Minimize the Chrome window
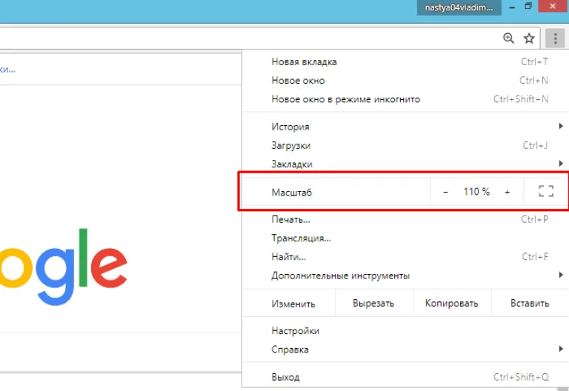569x391 pixels. [512, 7]
